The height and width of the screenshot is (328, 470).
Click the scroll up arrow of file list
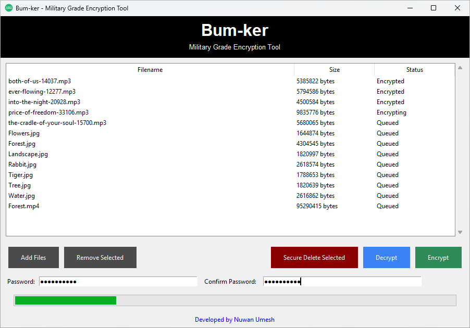coord(460,68)
